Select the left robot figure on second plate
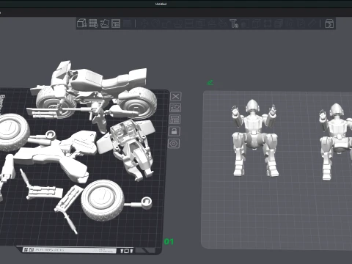 pos(254,137)
